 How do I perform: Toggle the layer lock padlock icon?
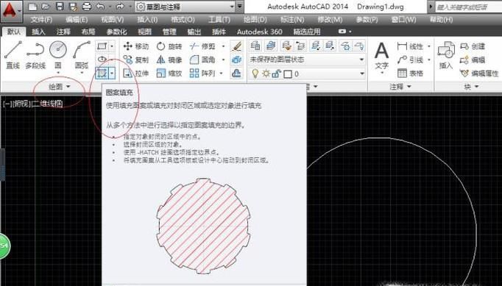point(276,74)
